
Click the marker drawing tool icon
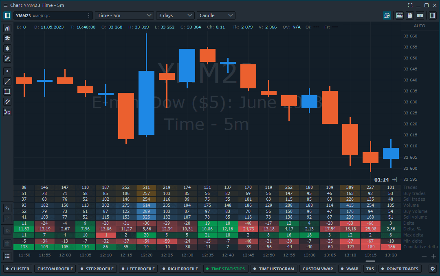pyautogui.click(x=7, y=59)
